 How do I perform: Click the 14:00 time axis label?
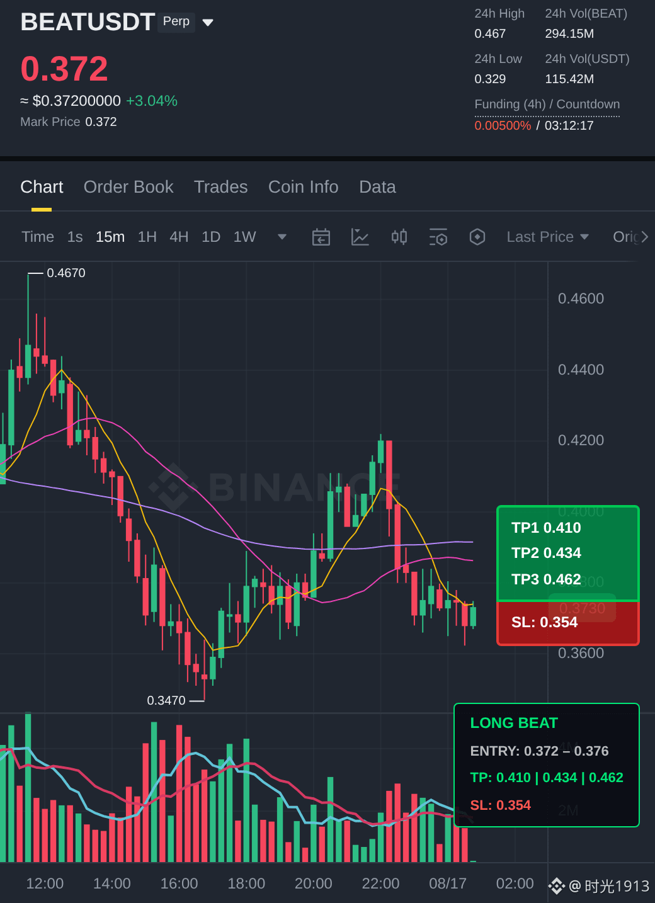[112, 883]
